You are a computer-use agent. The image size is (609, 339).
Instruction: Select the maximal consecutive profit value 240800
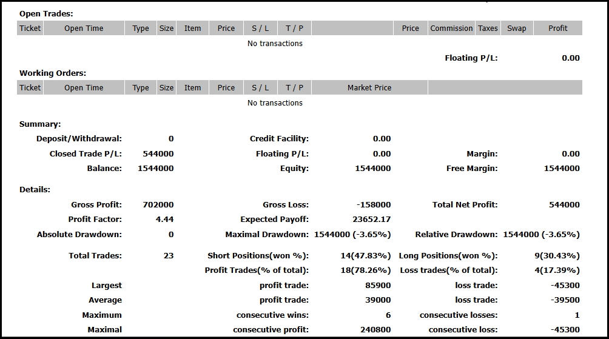coord(375,330)
